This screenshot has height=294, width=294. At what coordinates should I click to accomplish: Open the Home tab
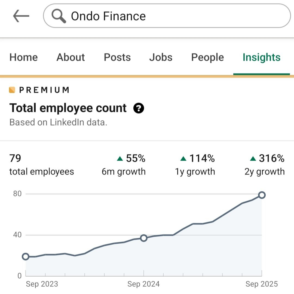pos(23,57)
